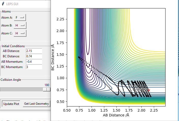Click the AB Momentum input field
The image size is (179, 121).
point(34,62)
